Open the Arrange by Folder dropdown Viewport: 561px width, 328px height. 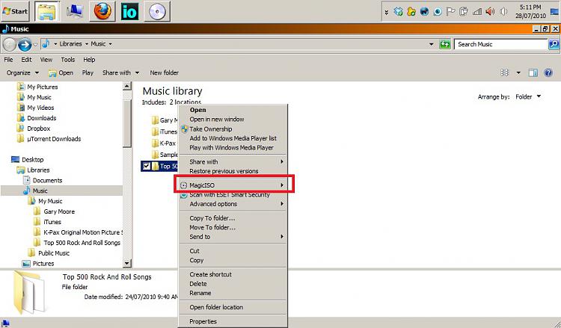pyautogui.click(x=528, y=97)
